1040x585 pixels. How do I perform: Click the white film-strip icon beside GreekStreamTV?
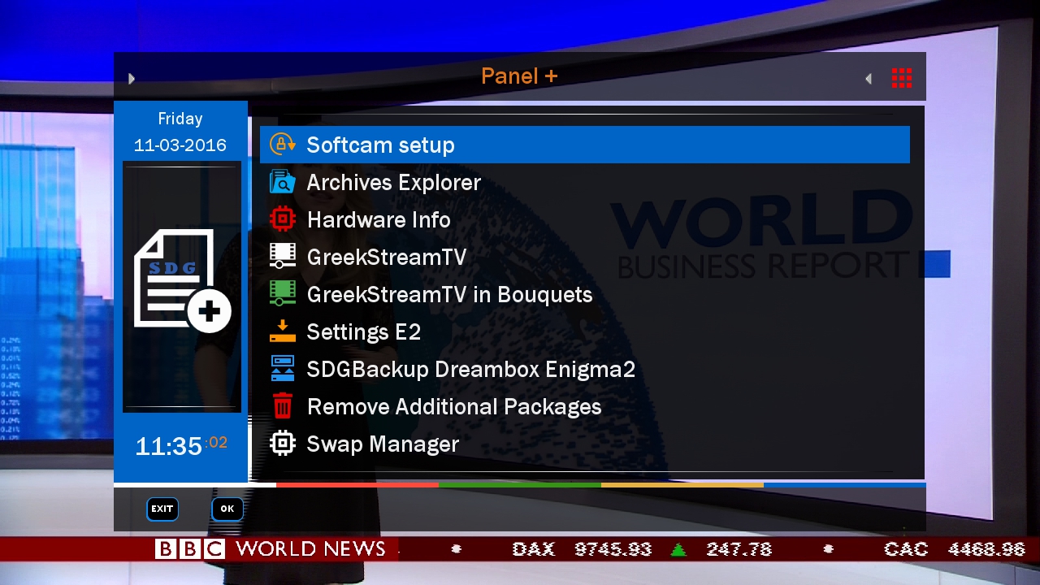[x=283, y=257]
